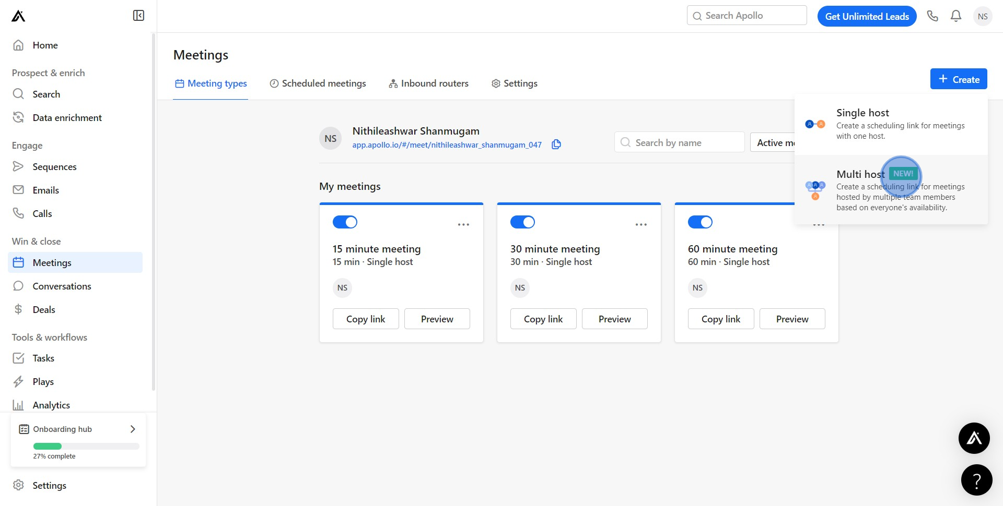Choose Single host from the Create menu

pos(891,124)
